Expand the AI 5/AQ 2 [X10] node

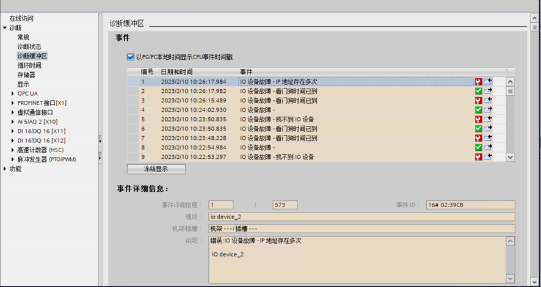coord(13,122)
